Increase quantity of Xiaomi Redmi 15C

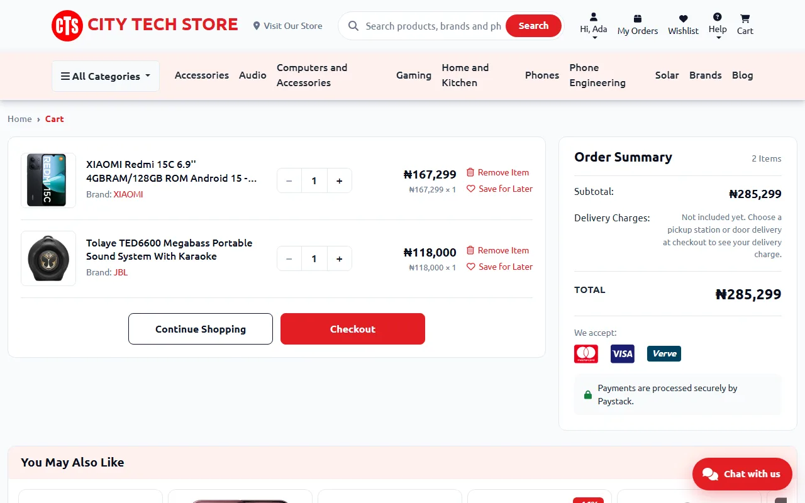click(x=340, y=180)
